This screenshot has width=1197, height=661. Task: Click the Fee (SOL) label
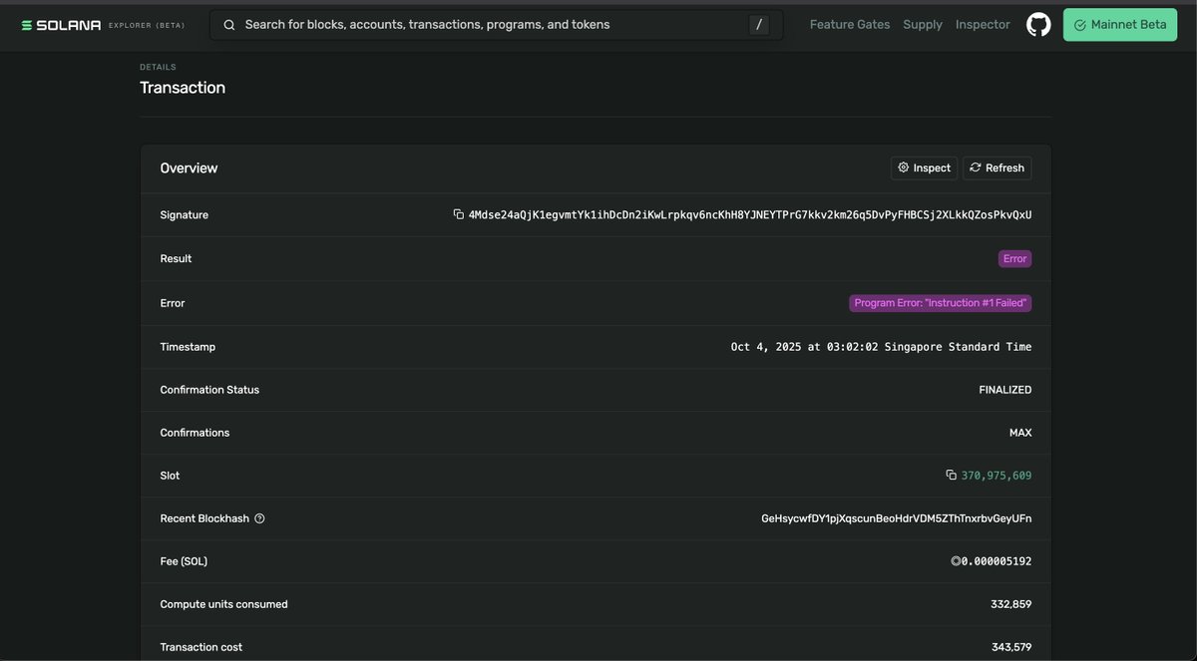184,561
